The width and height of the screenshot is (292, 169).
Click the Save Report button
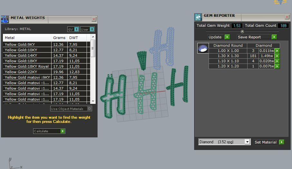[257, 37]
